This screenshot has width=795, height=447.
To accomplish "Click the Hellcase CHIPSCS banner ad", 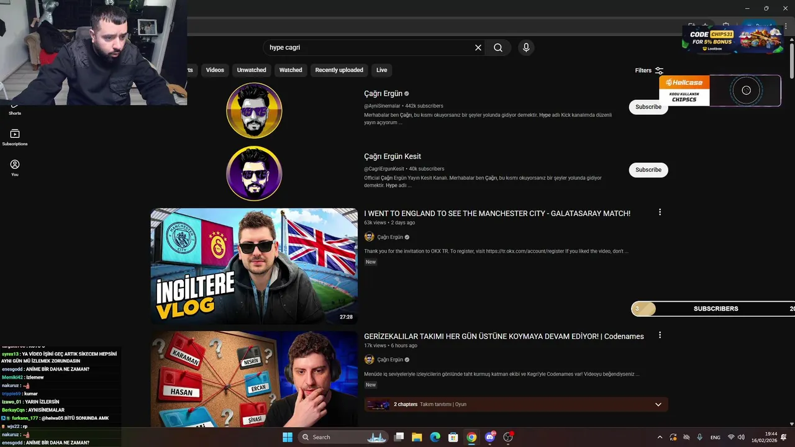I will click(719, 91).
